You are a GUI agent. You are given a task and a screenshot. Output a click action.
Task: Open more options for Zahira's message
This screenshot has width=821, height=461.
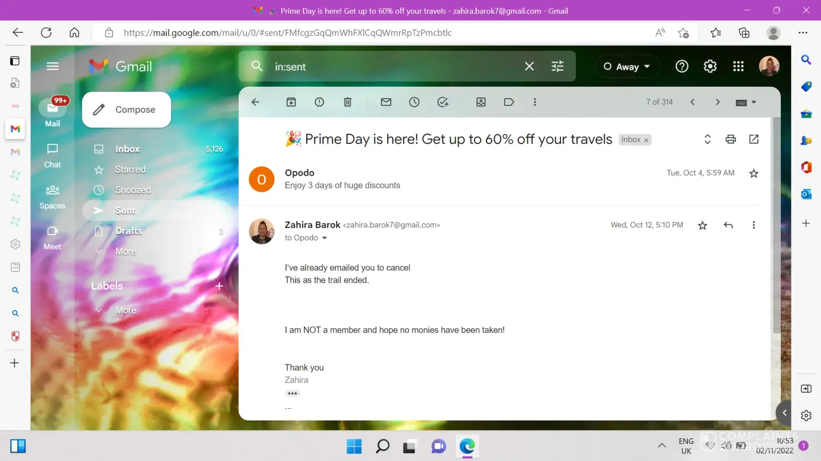(754, 225)
